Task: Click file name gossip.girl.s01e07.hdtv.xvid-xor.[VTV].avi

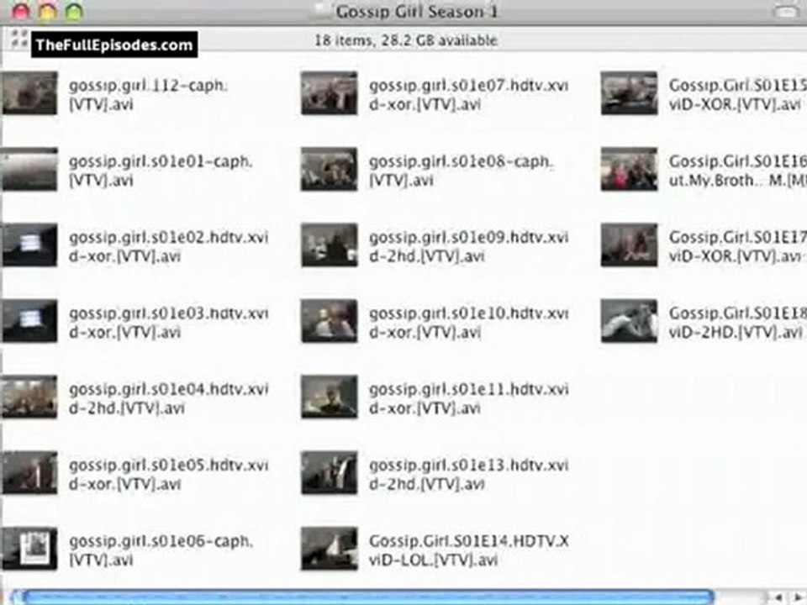Action: pos(469,95)
